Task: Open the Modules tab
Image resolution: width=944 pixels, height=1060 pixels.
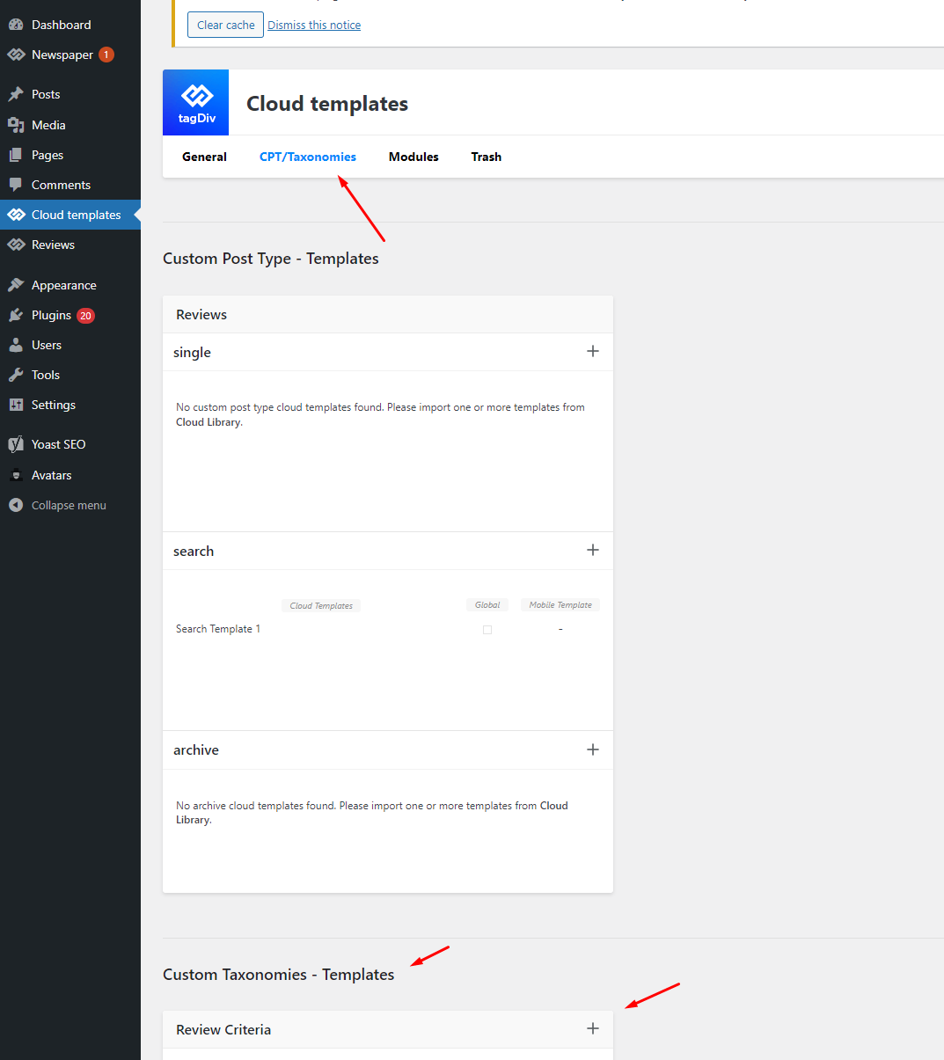Action: click(413, 157)
